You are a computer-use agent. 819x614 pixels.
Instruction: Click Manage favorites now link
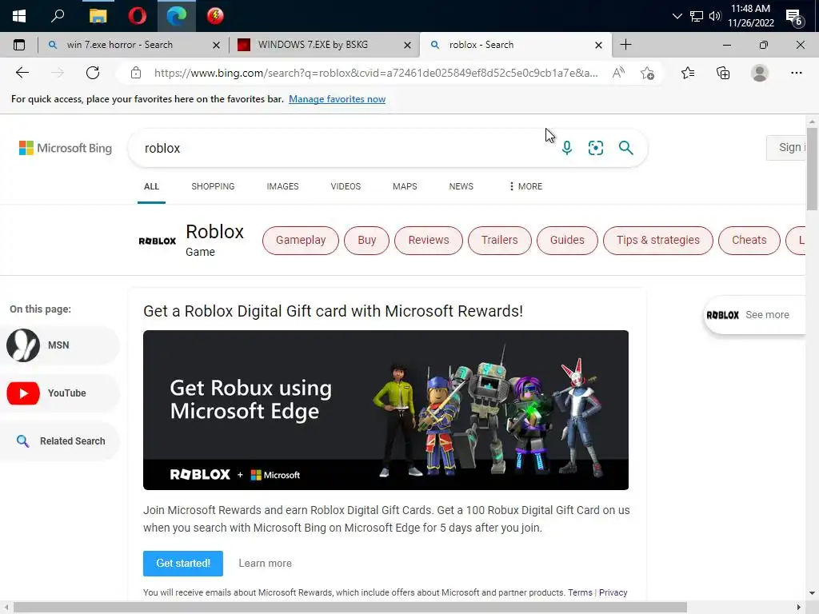click(337, 99)
